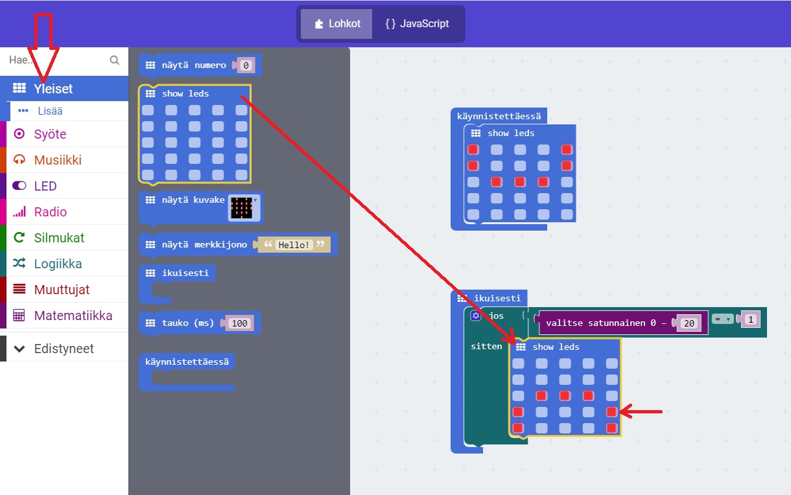The height and width of the screenshot is (495, 791).
Task: Click the search magnifier icon
Action: tap(115, 60)
